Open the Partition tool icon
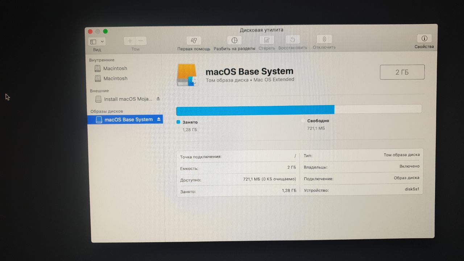This screenshot has height=261, width=464. [235, 40]
